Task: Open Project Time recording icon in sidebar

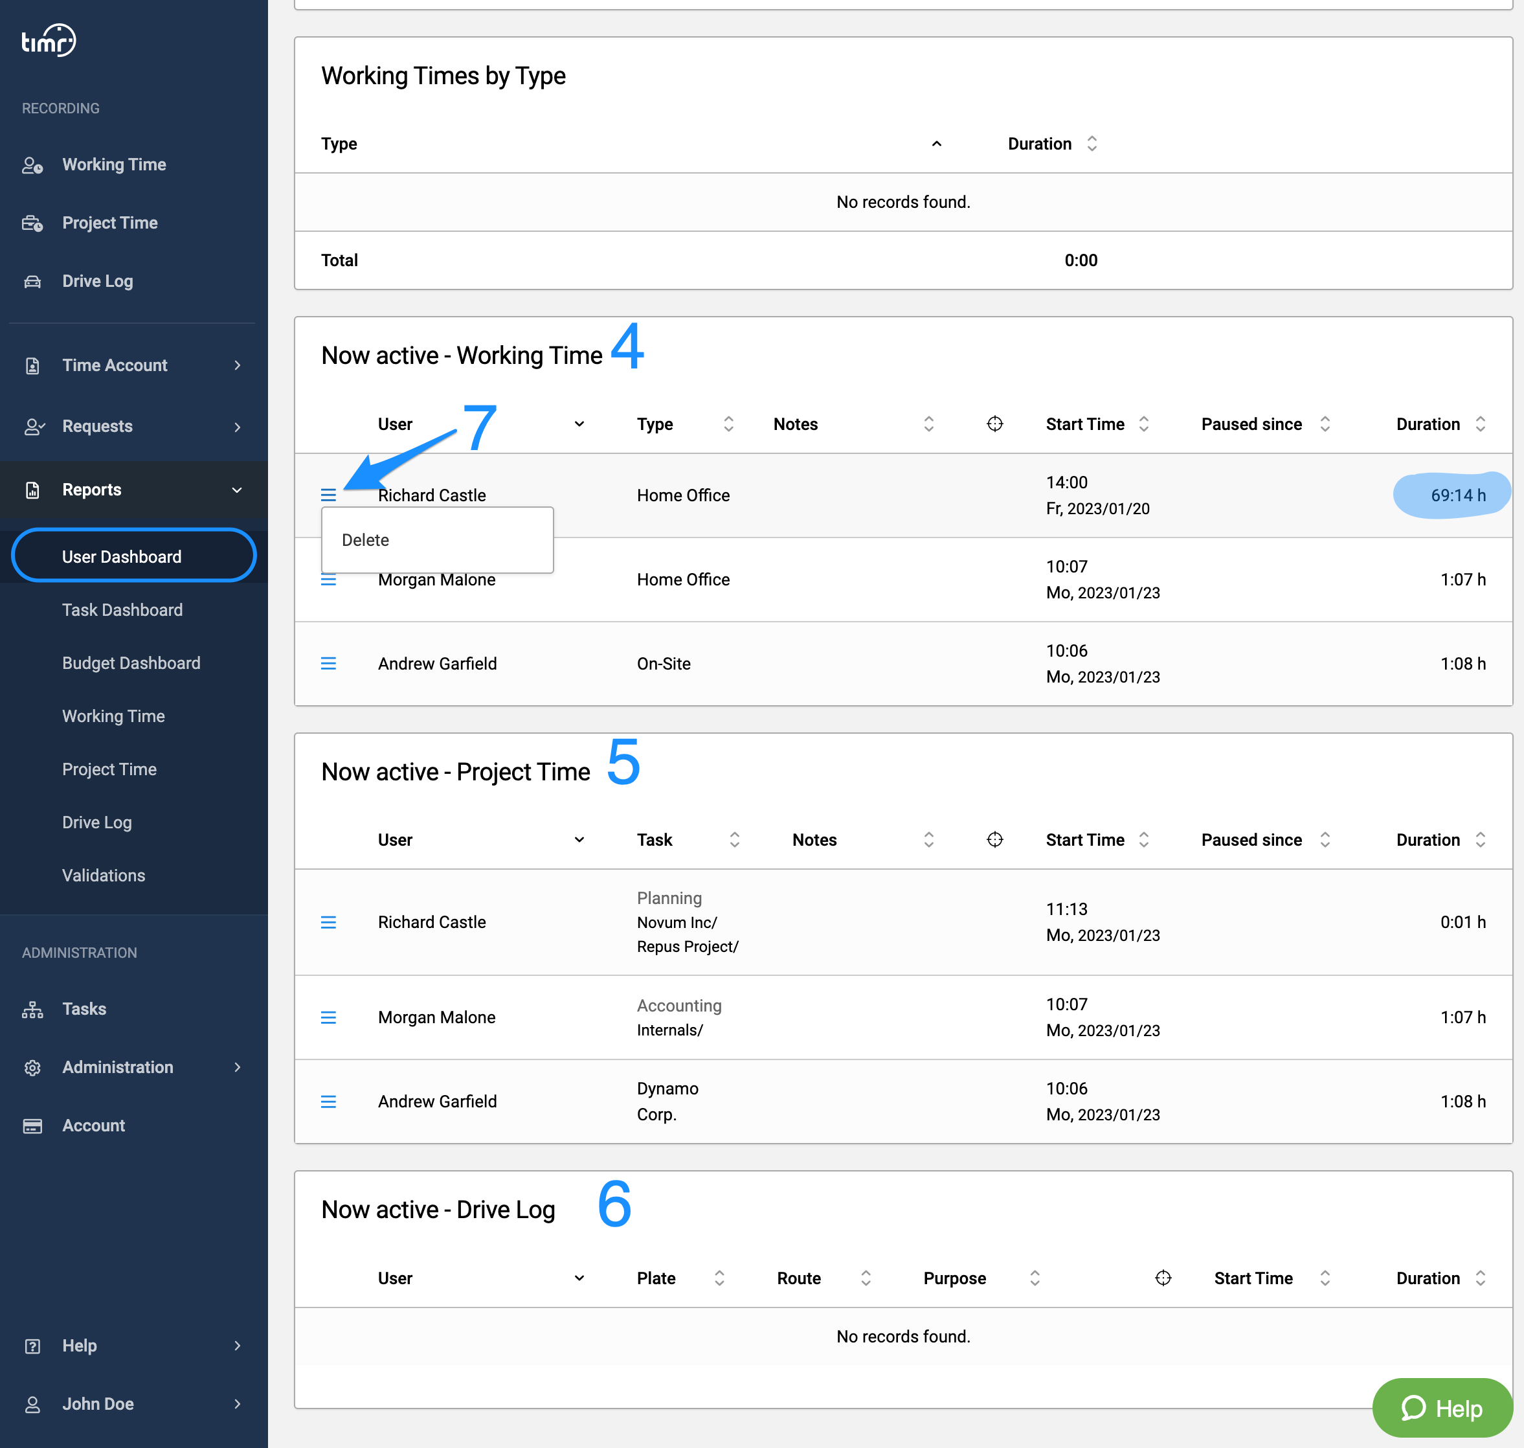Action: (32, 223)
